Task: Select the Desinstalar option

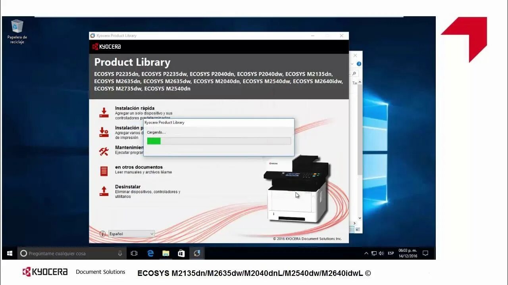Action: [x=128, y=187]
